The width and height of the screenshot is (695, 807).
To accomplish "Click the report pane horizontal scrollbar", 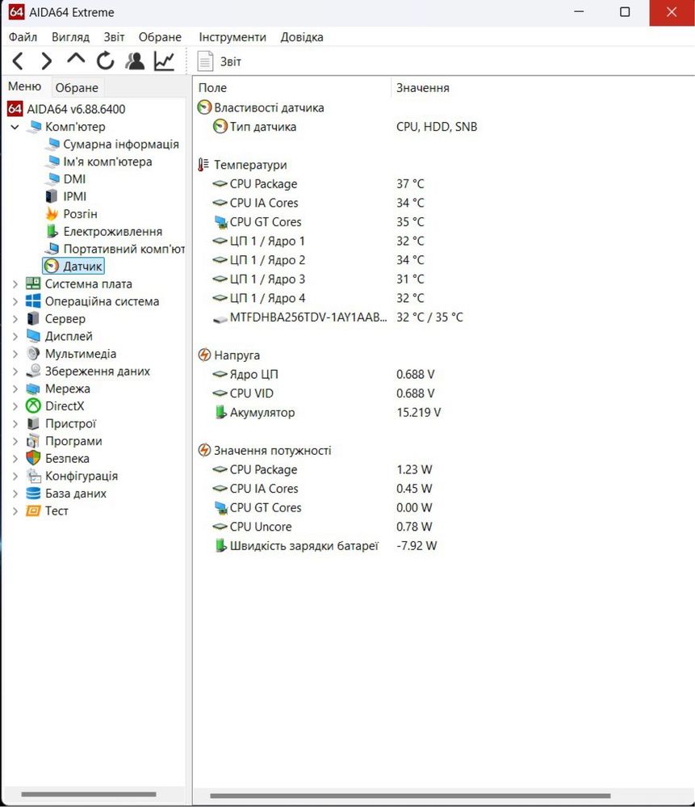I will pos(411,796).
